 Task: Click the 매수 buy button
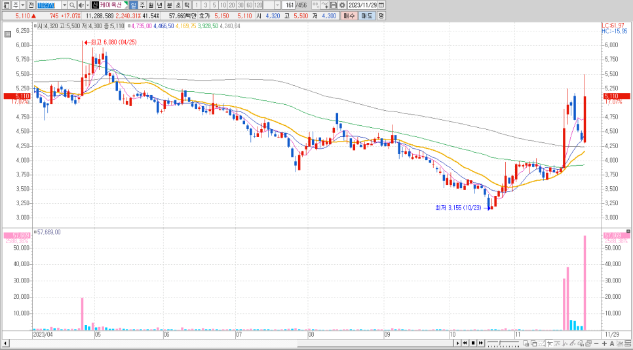pyautogui.click(x=349, y=16)
